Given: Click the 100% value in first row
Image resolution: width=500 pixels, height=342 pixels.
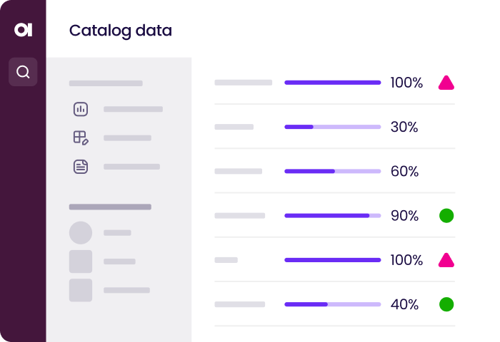Looking at the screenshot, I should [x=406, y=83].
